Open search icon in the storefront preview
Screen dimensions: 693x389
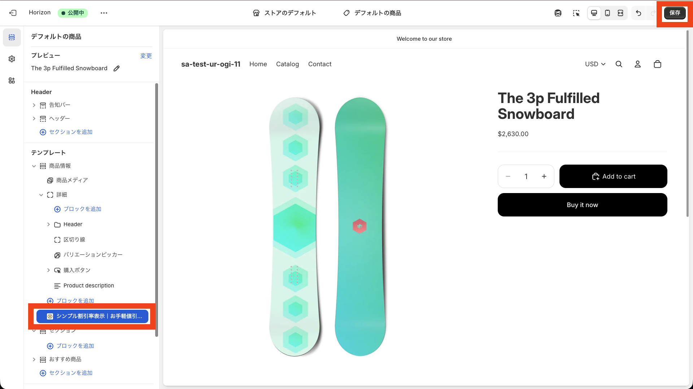[x=619, y=64]
